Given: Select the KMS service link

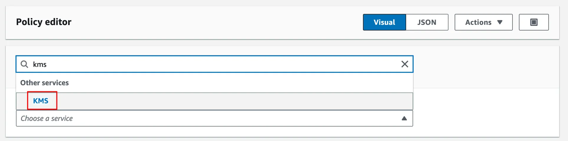Looking at the screenshot, I should tap(41, 101).
